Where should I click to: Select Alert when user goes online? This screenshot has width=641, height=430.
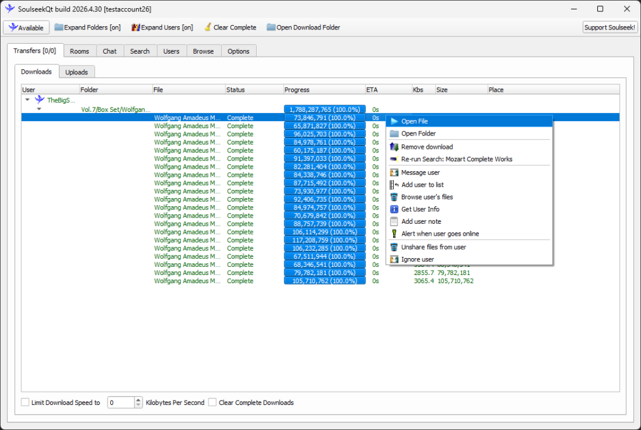pyautogui.click(x=469, y=234)
